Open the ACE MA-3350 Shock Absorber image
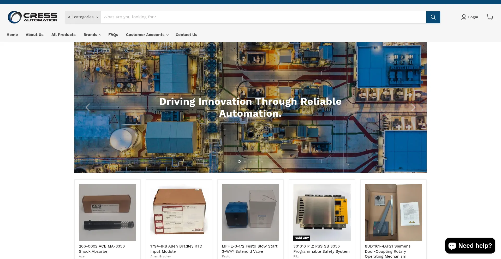 coord(108,213)
